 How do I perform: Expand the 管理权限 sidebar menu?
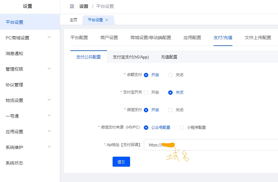(x=49, y=69)
